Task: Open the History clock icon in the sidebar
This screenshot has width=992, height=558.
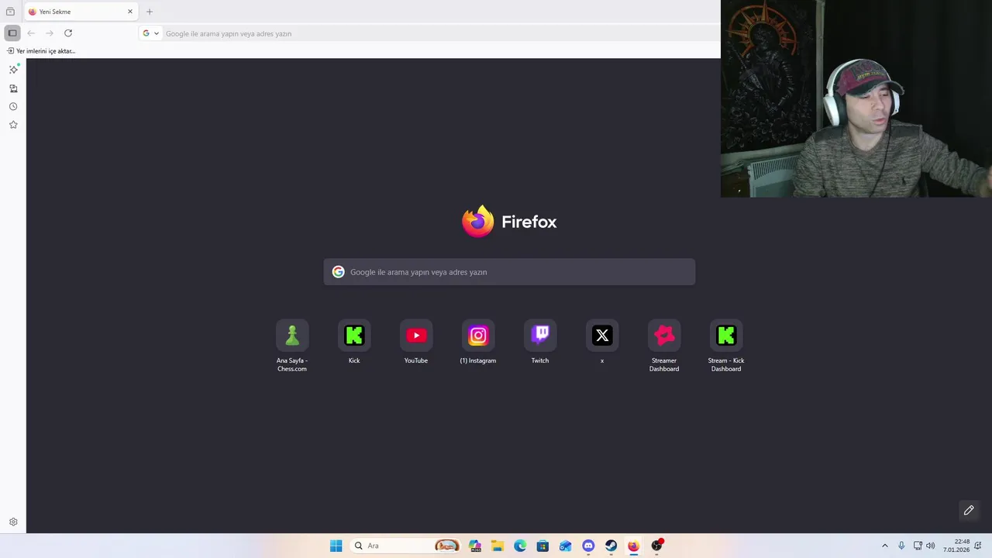Action: [x=13, y=107]
